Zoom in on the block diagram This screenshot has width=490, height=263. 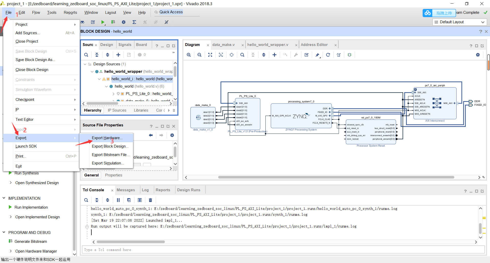[x=189, y=55]
